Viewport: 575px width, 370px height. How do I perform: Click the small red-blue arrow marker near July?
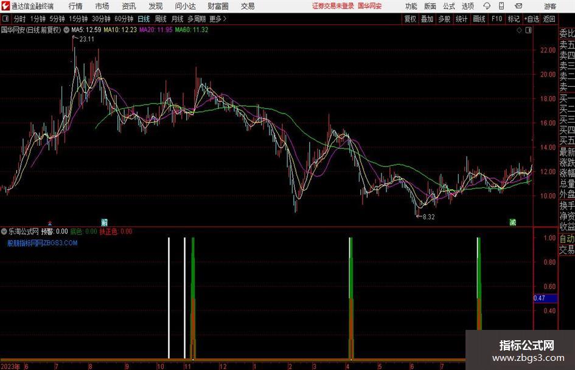tap(50, 223)
